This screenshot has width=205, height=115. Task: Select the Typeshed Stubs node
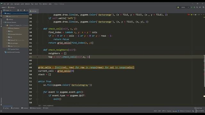click(x=13, y=49)
